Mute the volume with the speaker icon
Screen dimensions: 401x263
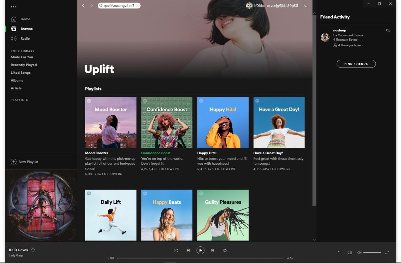359,252
